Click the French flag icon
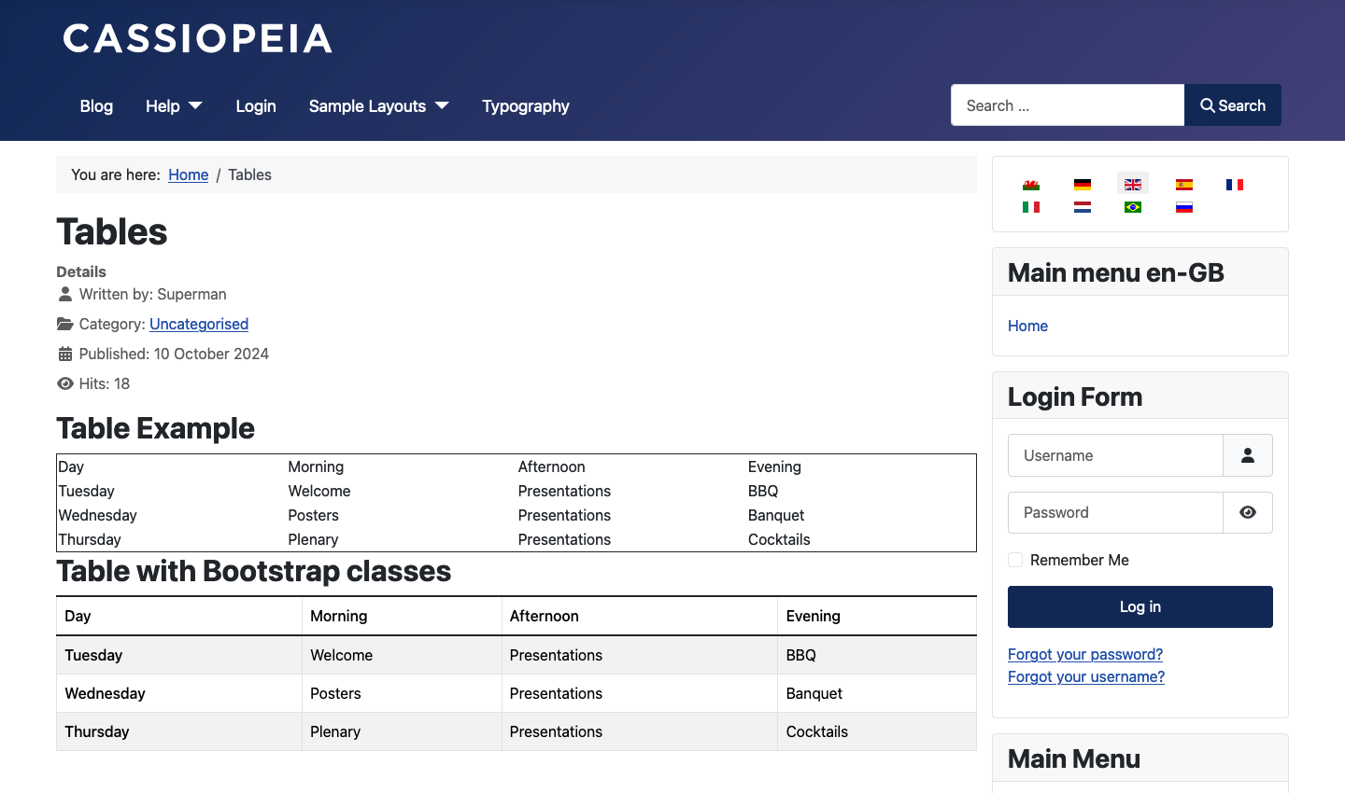 click(1234, 185)
